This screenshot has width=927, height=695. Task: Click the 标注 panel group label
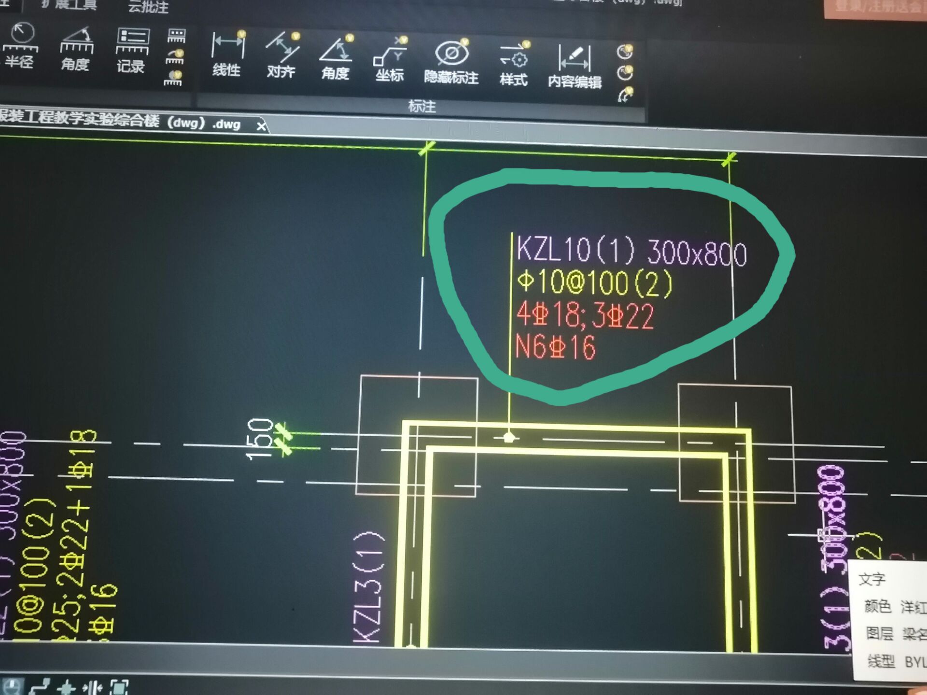pos(422,106)
